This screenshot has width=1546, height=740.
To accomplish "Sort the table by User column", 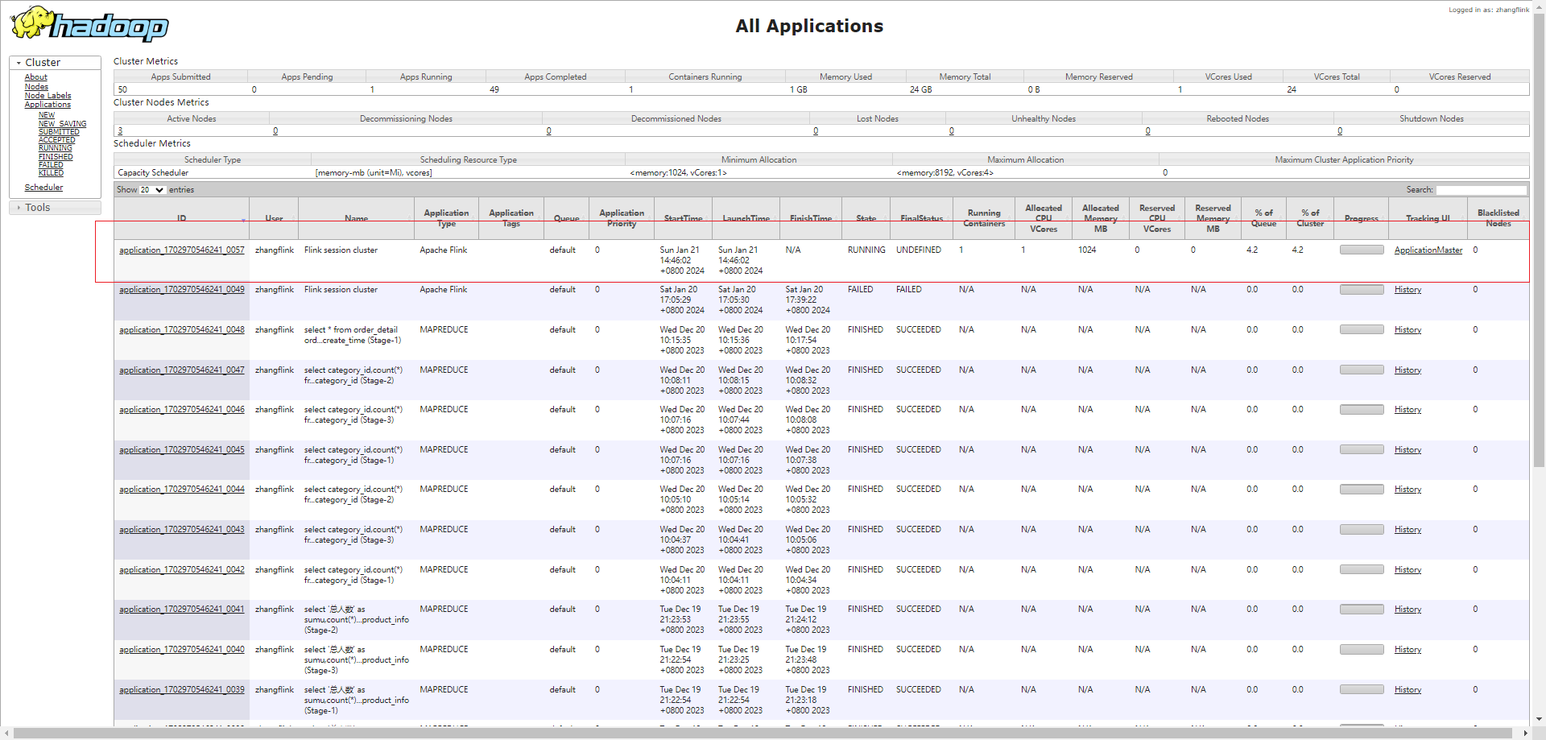I will pyautogui.click(x=274, y=218).
